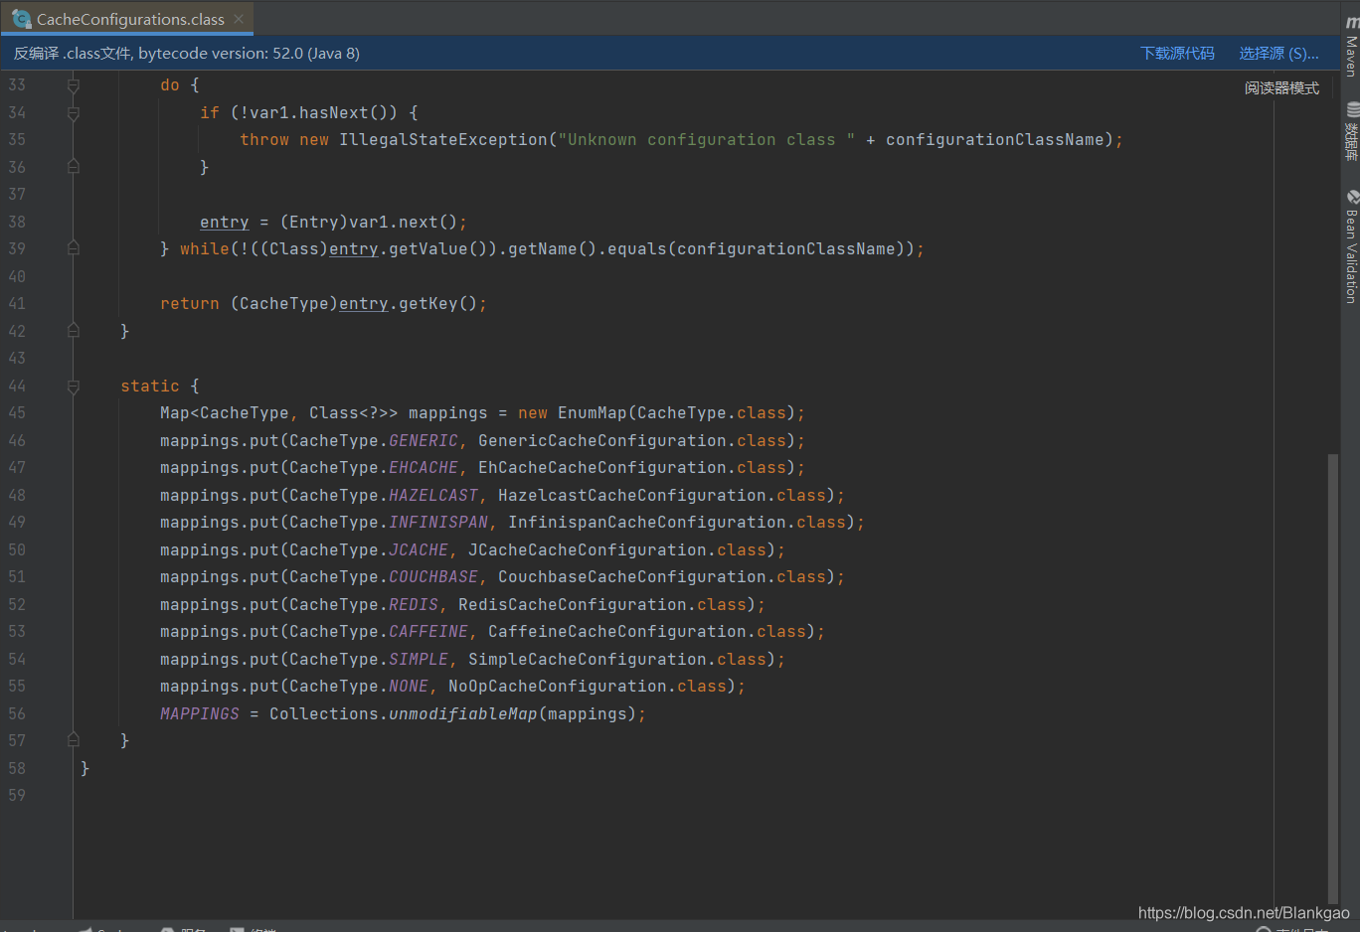Close the CacheConfigurations.class tab

pyautogui.click(x=239, y=19)
